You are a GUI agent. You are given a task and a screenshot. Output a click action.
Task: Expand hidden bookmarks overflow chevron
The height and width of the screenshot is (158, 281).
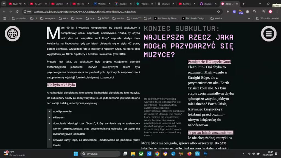click(x=249, y=18)
